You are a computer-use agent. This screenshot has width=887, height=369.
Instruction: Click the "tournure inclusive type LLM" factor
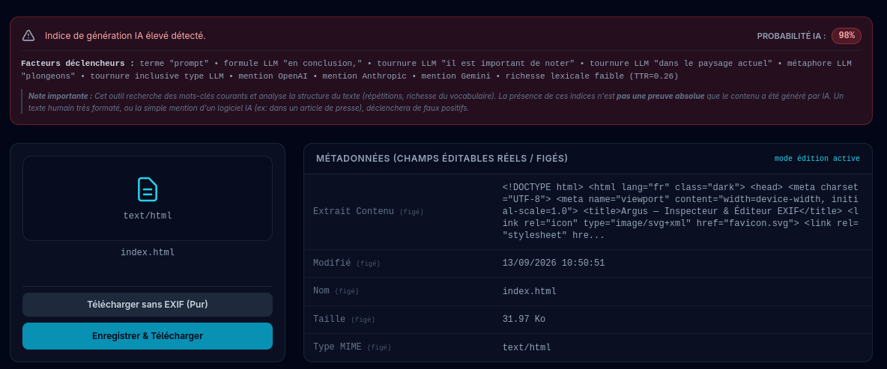(157, 76)
